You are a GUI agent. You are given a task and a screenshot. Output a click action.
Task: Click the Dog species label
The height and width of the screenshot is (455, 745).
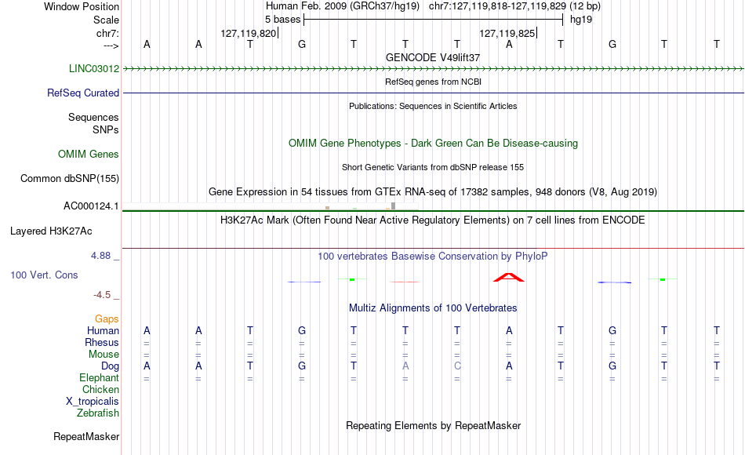[111, 366]
